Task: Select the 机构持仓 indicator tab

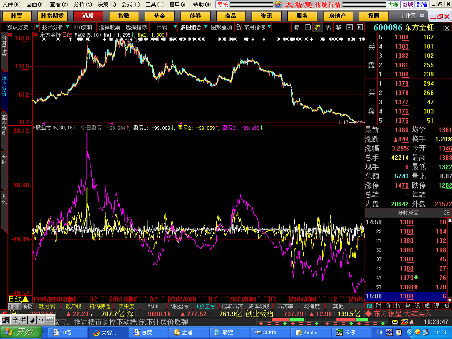Action: [x=100, y=306]
